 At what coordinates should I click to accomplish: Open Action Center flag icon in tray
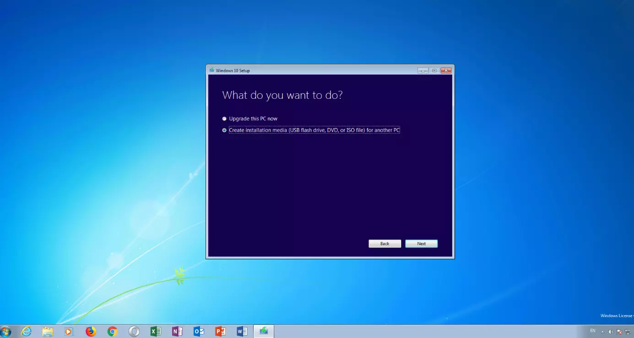coord(619,332)
